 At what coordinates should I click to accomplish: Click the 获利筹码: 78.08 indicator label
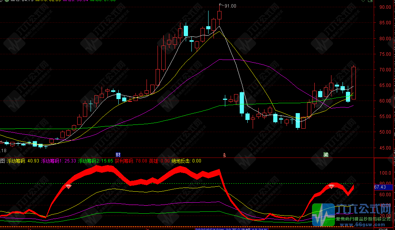(x=131, y=161)
